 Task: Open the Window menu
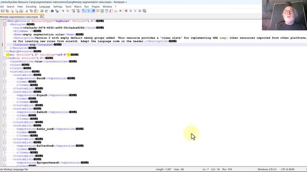(x=107, y=7)
